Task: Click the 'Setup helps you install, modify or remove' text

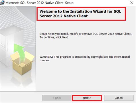Action: click(86, 34)
